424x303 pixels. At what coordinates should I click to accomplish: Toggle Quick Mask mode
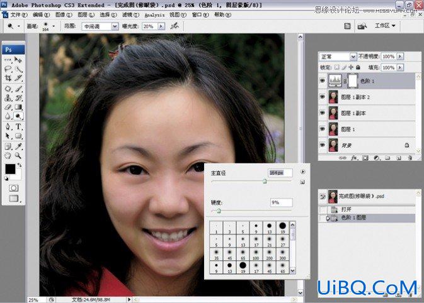coord(13,188)
